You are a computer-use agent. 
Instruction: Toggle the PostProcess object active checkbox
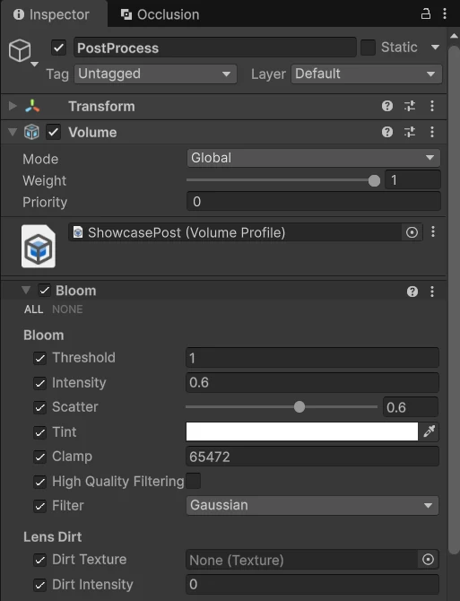(58, 48)
